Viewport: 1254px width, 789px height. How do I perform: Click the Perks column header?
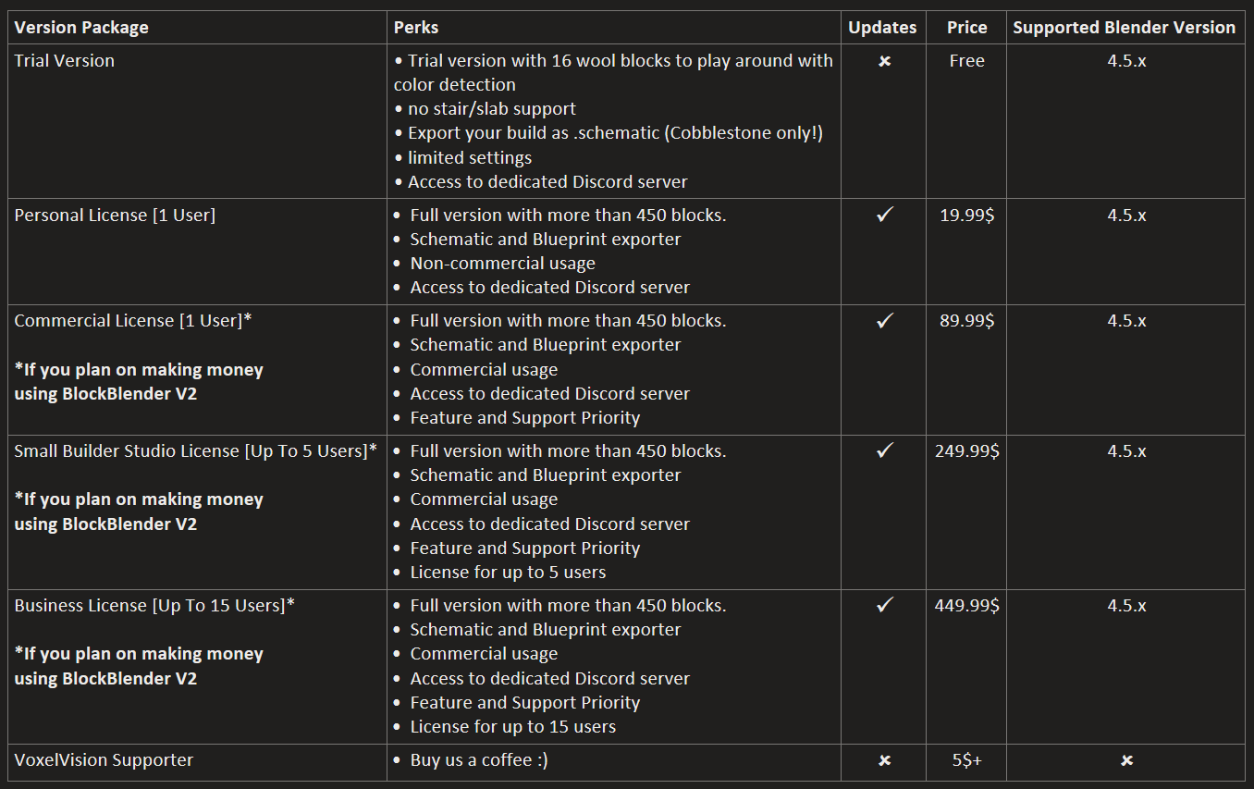(x=416, y=28)
